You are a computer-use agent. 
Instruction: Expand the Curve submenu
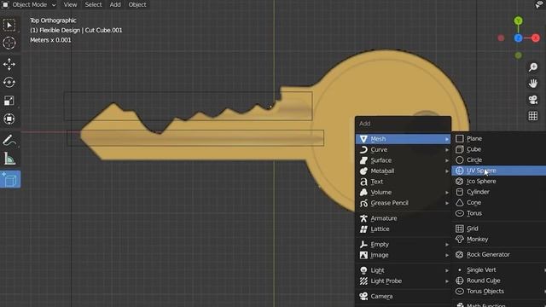[404, 150]
